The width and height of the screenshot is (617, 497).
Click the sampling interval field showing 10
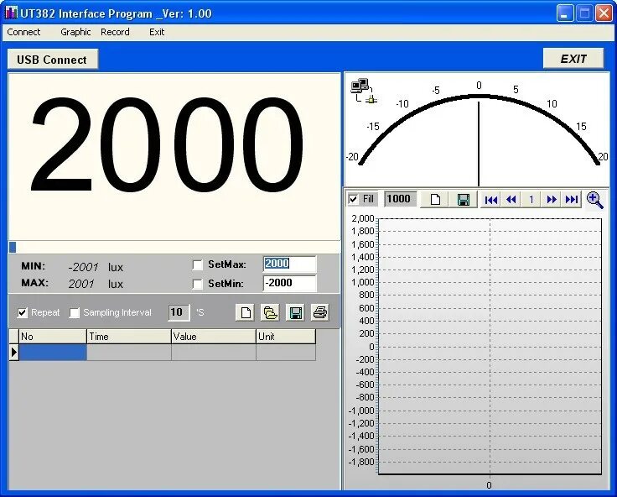(179, 312)
